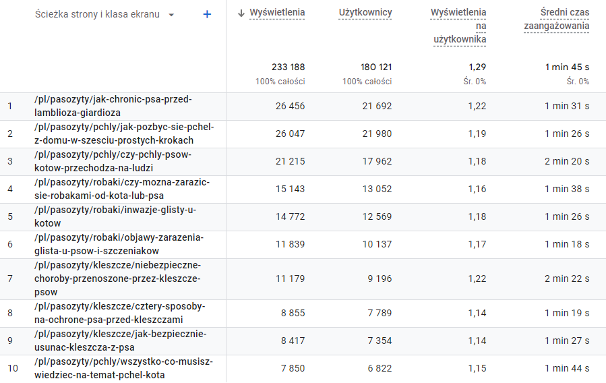This screenshot has width=606, height=383.
Task: Click jak-bezpiecznie-usunac-kleszcza-z-psa page path
Action: click(120, 341)
